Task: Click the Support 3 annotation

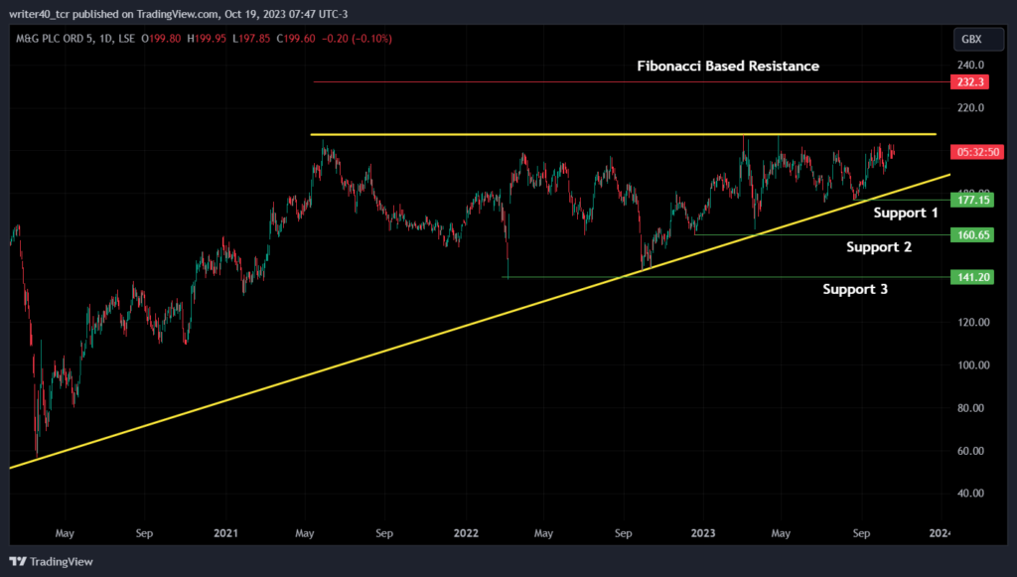Action: 855,289
